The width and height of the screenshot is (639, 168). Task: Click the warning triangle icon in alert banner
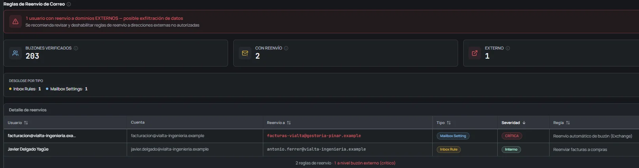point(15,21)
